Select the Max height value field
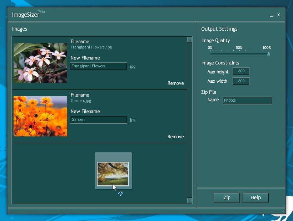 tap(241, 71)
